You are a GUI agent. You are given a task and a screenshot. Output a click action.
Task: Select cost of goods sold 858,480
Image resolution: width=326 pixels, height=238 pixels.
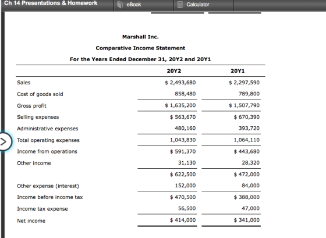click(185, 94)
